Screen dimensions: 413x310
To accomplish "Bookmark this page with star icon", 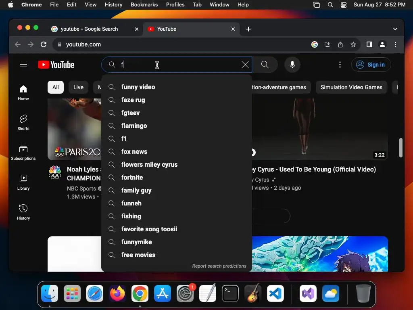I will [x=353, y=44].
